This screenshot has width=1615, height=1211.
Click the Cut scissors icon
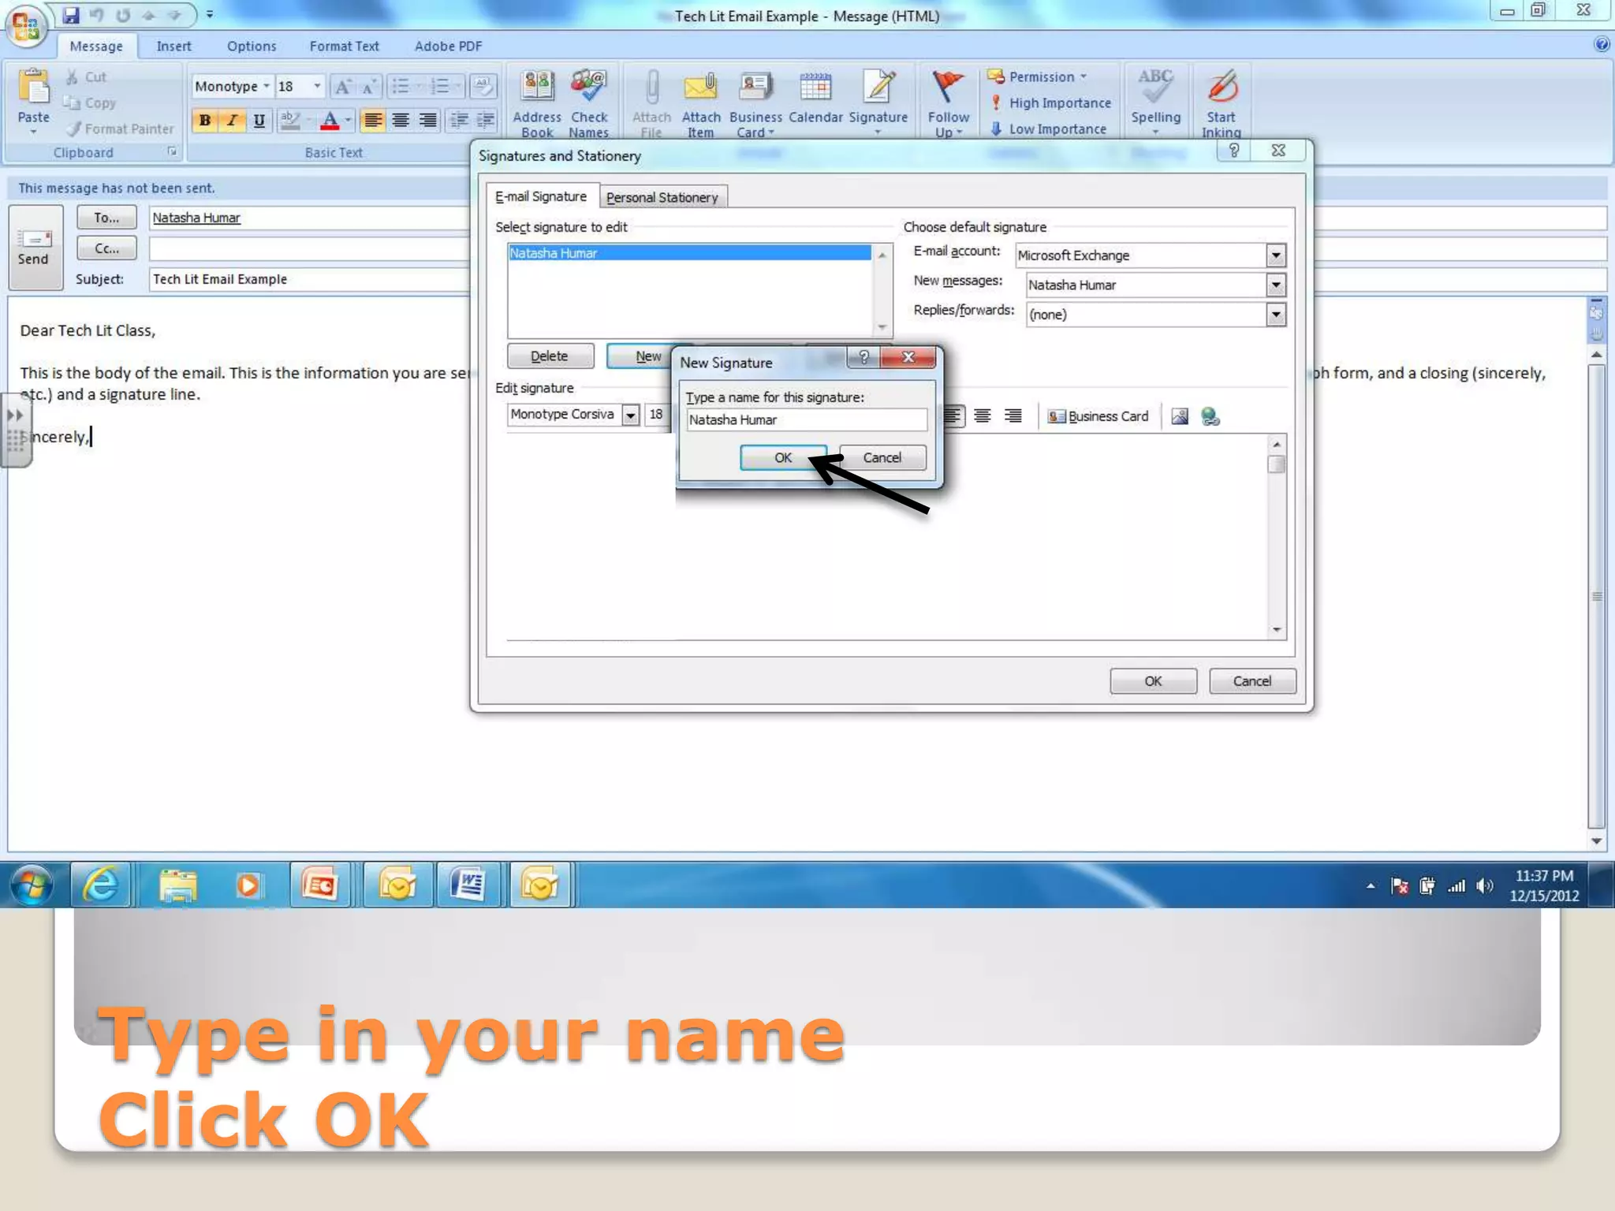pos(72,76)
